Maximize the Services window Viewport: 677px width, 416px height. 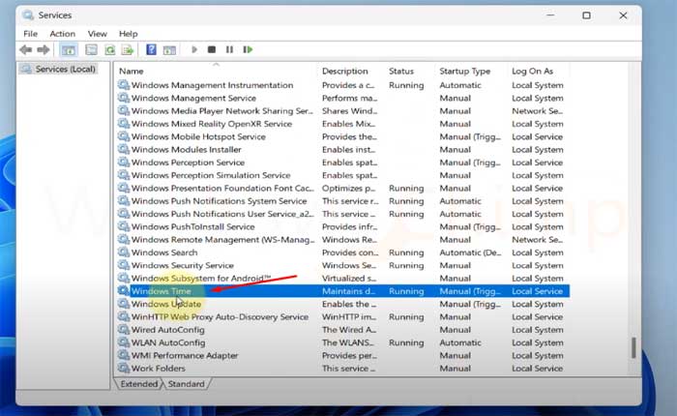(586, 15)
